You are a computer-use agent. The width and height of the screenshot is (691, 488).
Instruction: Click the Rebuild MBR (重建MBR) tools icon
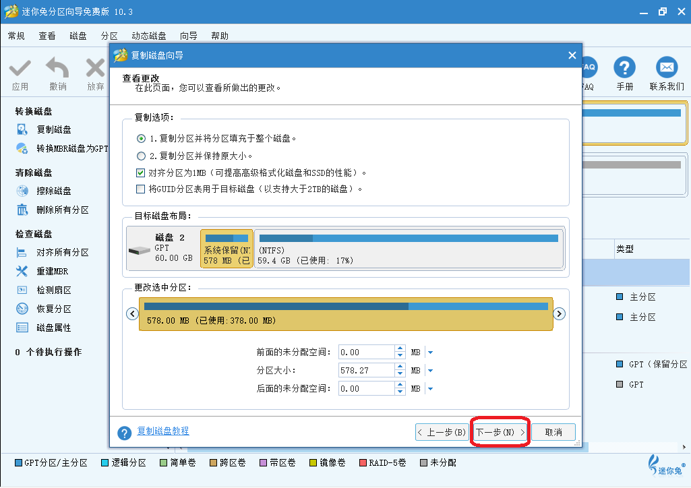tap(22, 272)
